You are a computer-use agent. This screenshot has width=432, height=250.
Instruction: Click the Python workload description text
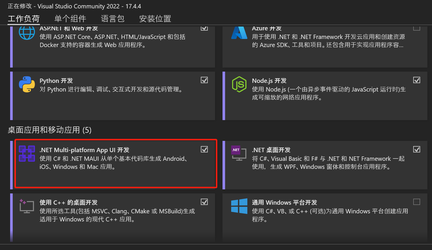pyautogui.click(x=112, y=89)
